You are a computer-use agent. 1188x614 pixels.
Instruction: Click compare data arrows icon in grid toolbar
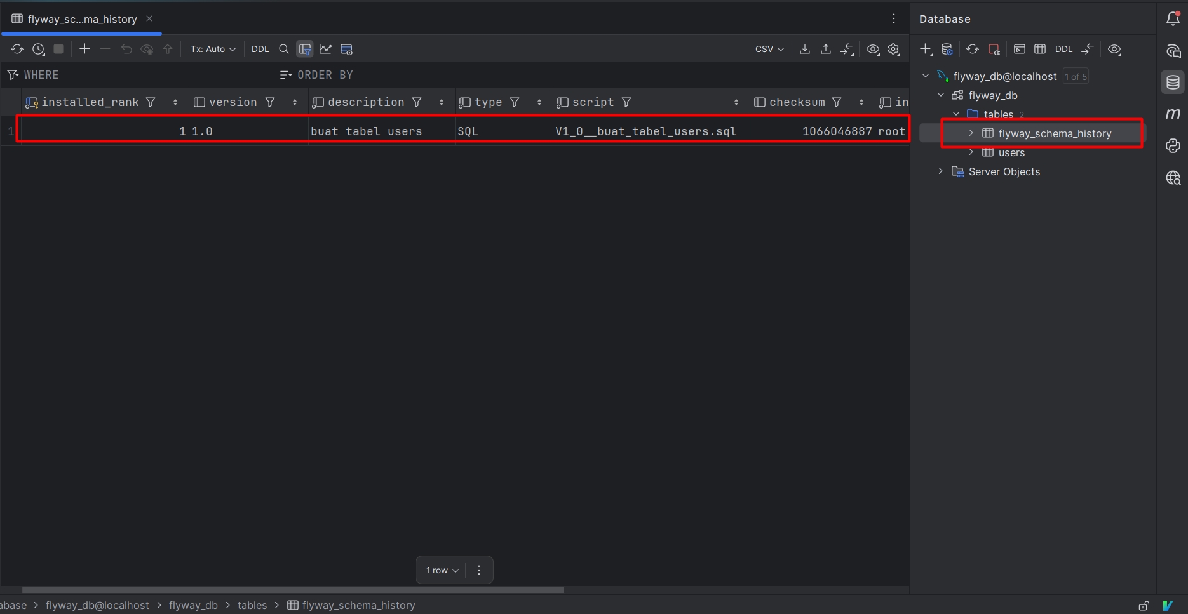tap(847, 49)
